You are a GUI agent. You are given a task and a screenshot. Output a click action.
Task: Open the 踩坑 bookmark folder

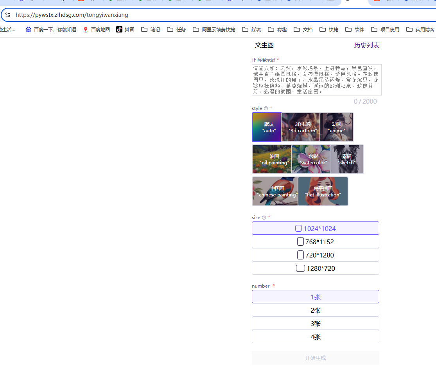251,29
